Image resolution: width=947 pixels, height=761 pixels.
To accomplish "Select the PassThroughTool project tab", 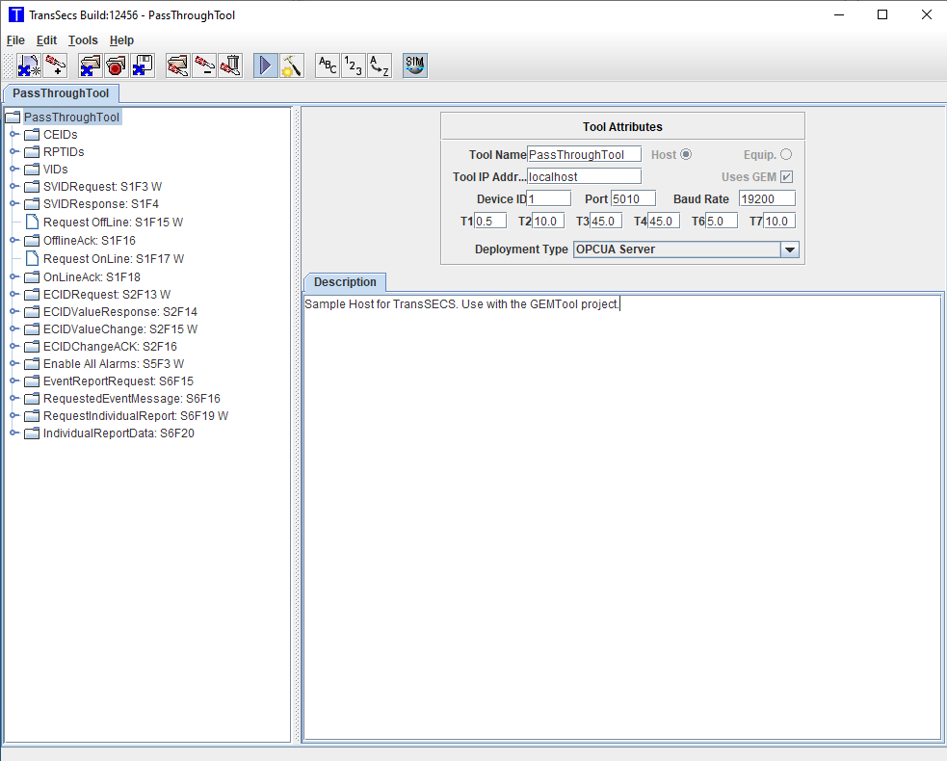I will click(61, 93).
